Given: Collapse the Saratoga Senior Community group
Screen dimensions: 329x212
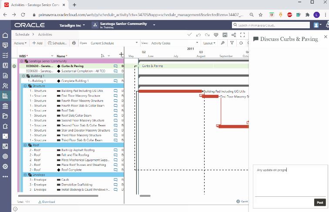Looking at the screenshot, I should 22,61.
